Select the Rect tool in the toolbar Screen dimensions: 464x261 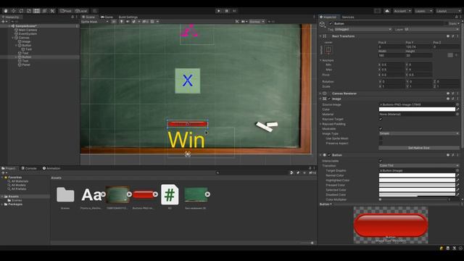coord(36,11)
